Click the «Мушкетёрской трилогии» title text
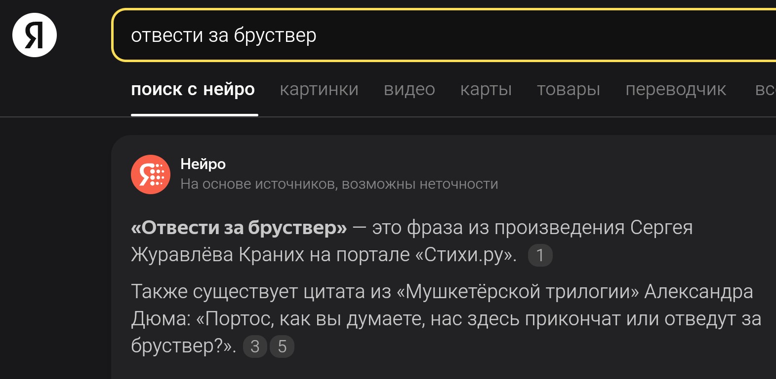 518,292
